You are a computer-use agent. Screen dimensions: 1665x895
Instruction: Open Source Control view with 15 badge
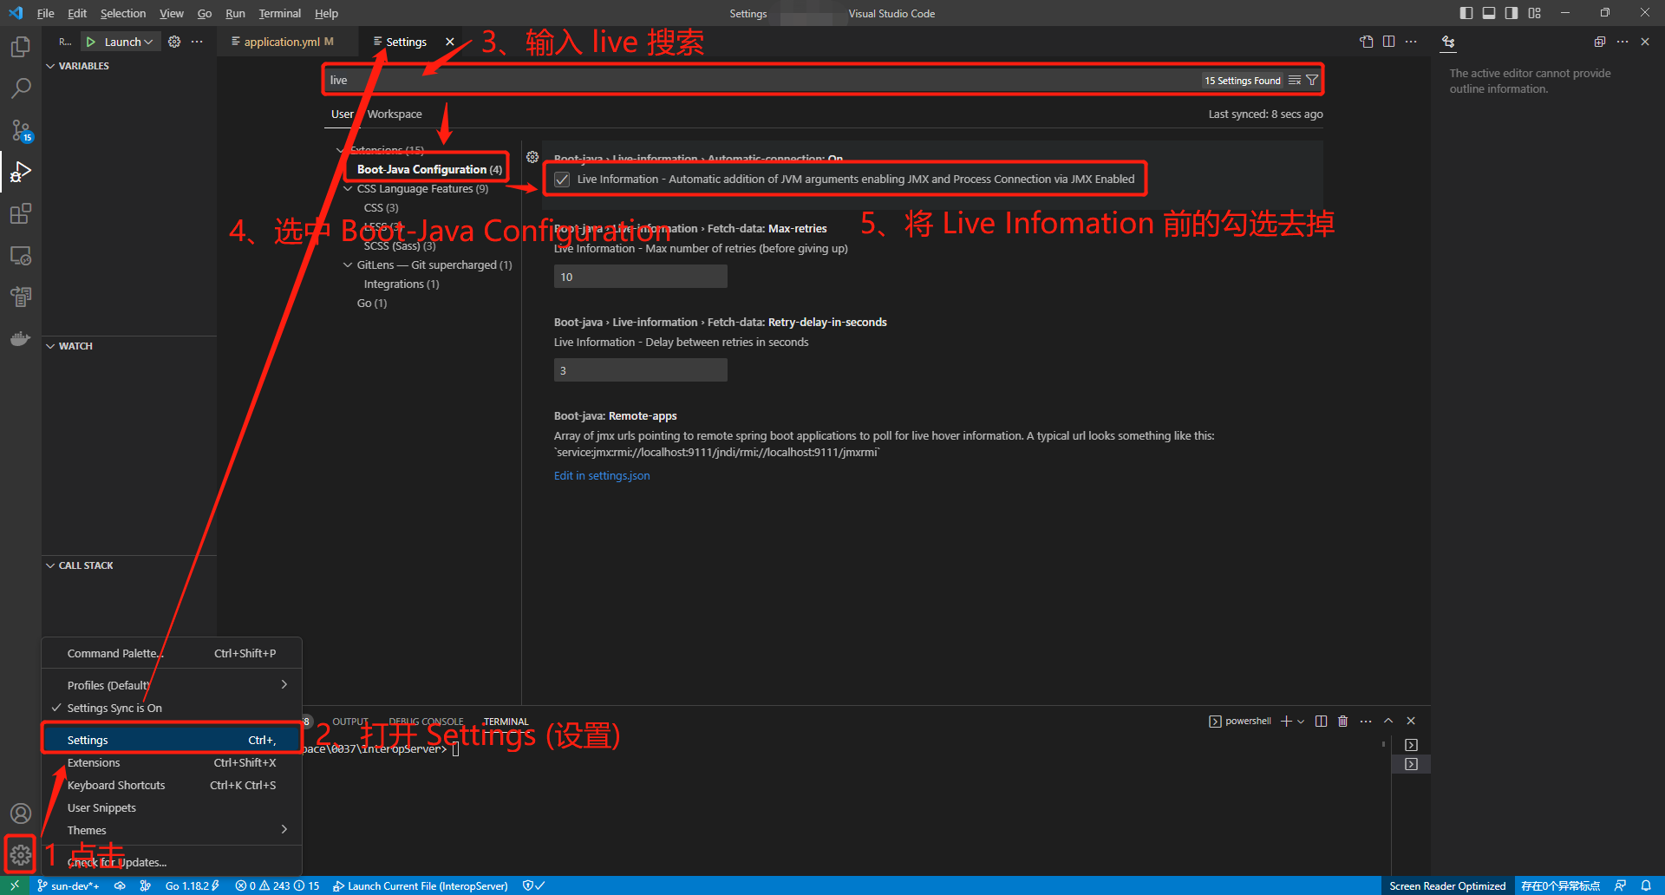click(21, 130)
